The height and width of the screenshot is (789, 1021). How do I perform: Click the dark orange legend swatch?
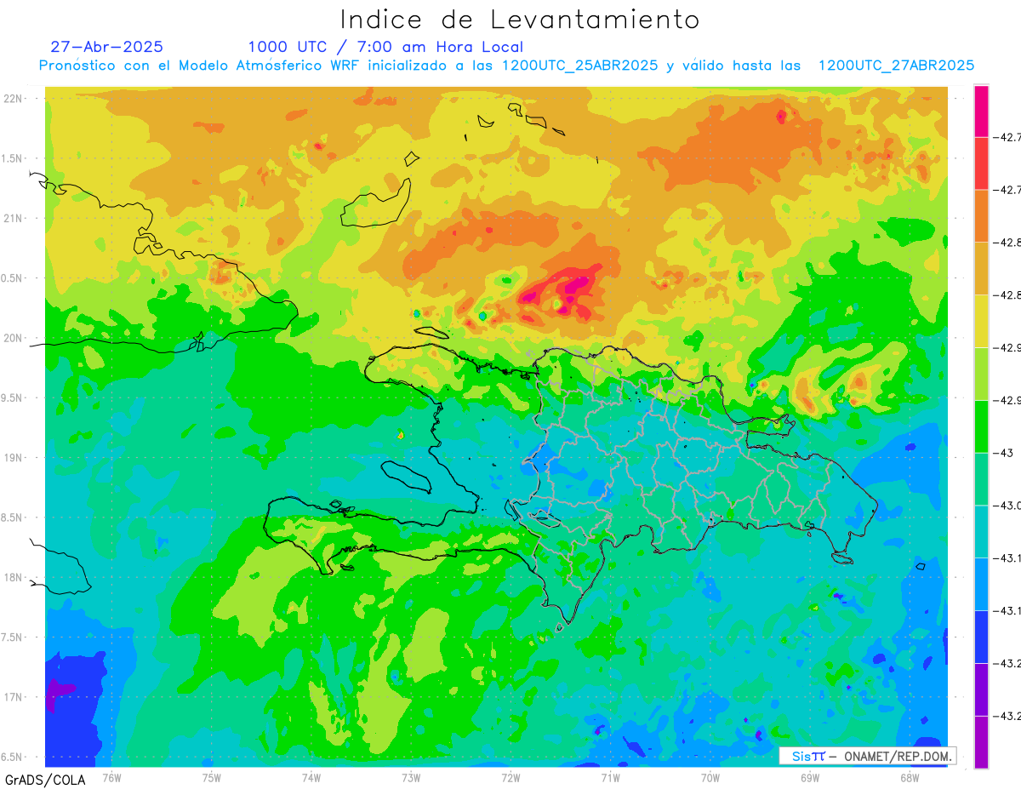(x=981, y=216)
